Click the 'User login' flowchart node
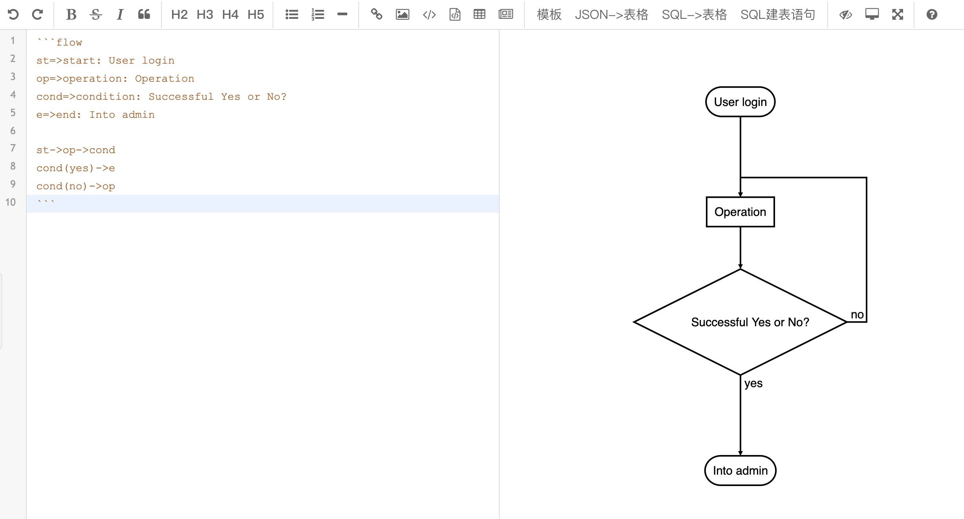The width and height of the screenshot is (964, 519). coord(740,102)
